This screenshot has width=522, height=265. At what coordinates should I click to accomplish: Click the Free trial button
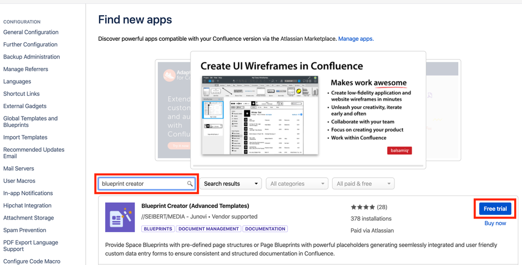tap(495, 209)
